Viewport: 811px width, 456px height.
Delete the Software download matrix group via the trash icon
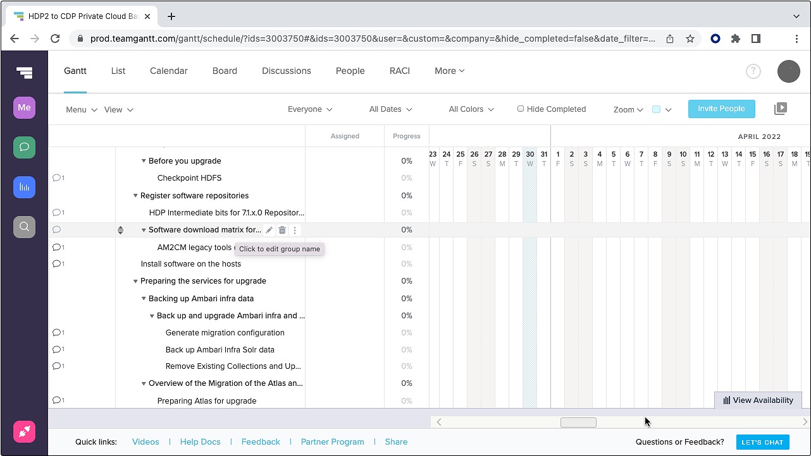(282, 230)
